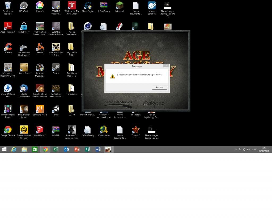Open Universe Sandbox shortcut
This screenshot has height=220, width=272.
click(x=152, y=8)
